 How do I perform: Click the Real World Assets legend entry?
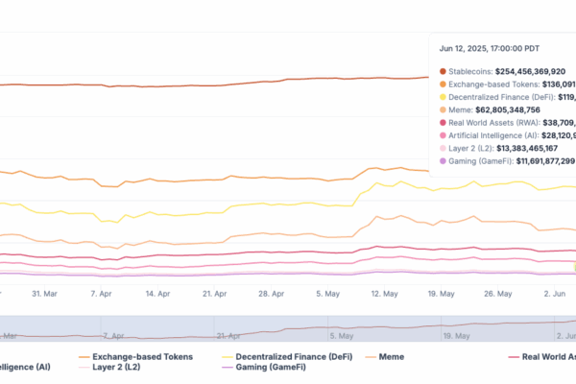[542, 357]
